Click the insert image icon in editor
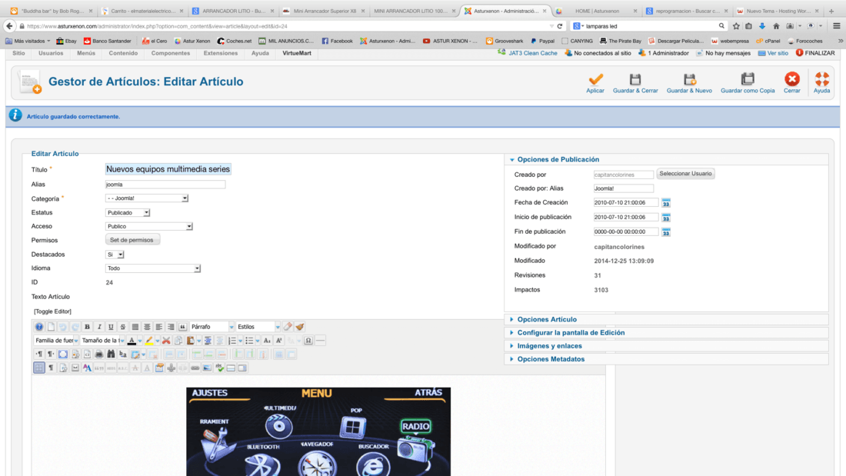 click(x=207, y=368)
